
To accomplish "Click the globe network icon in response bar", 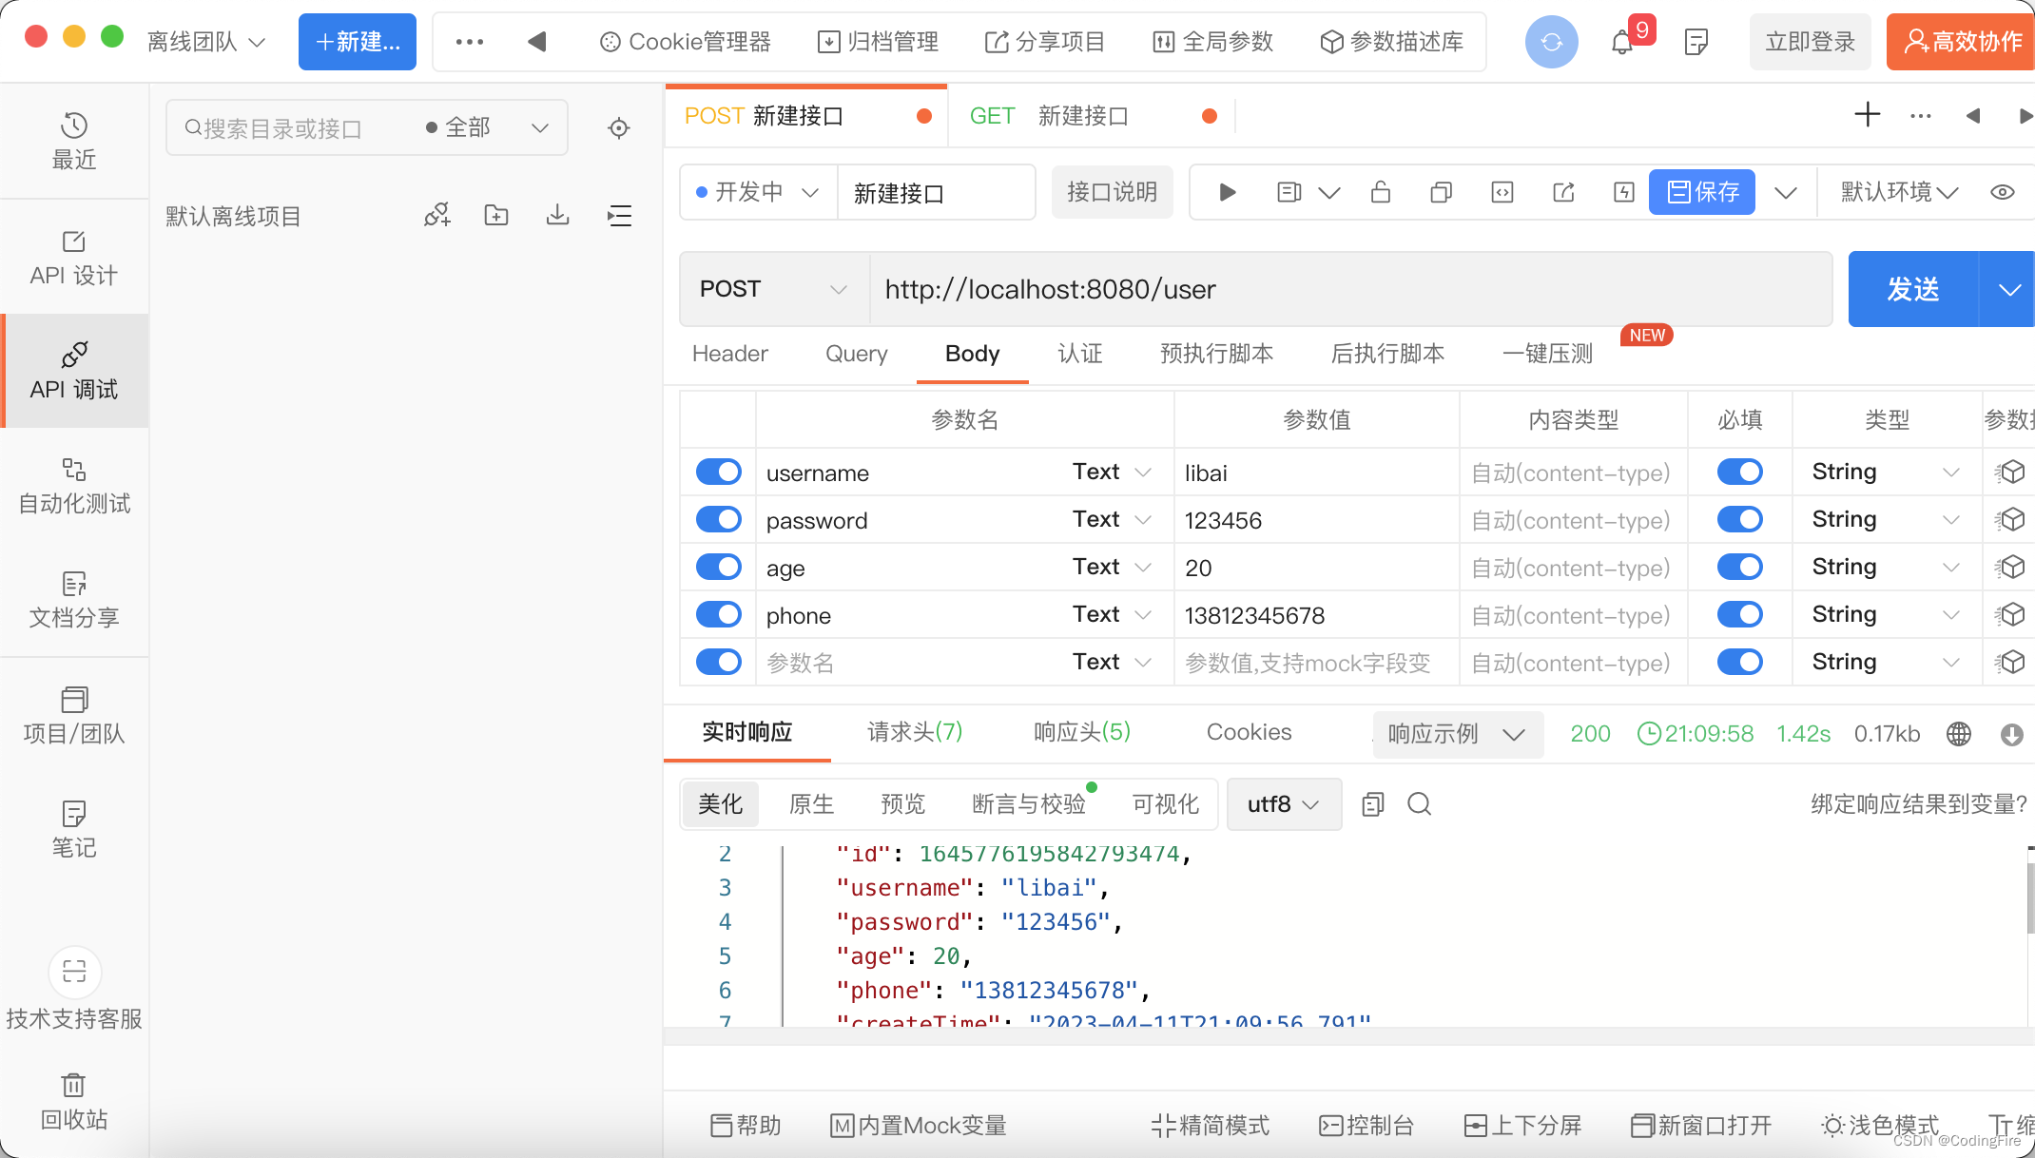I will click(x=1959, y=734).
